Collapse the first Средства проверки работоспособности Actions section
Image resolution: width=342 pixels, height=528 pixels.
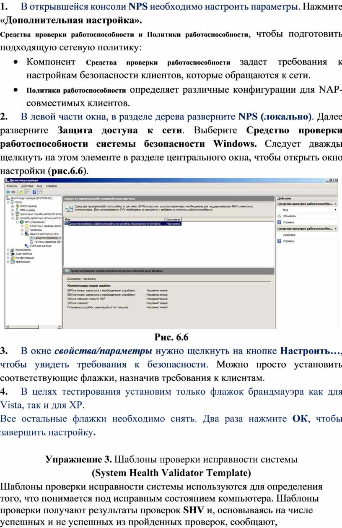[x=335, y=203]
